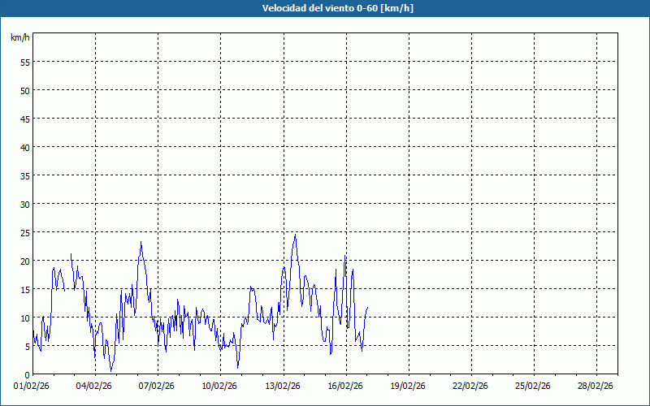Image resolution: width=650 pixels, height=406 pixels.
Task: Click the 16/02/26 date on the x-axis
Action: coord(346,386)
